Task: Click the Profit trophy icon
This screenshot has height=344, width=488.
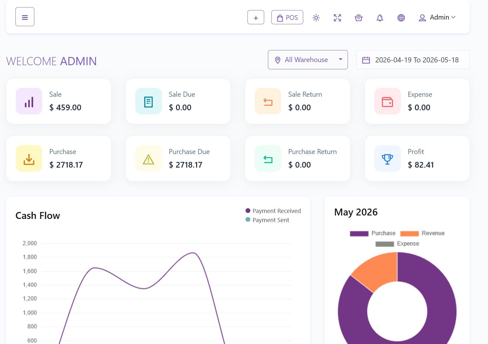Action: click(x=388, y=158)
